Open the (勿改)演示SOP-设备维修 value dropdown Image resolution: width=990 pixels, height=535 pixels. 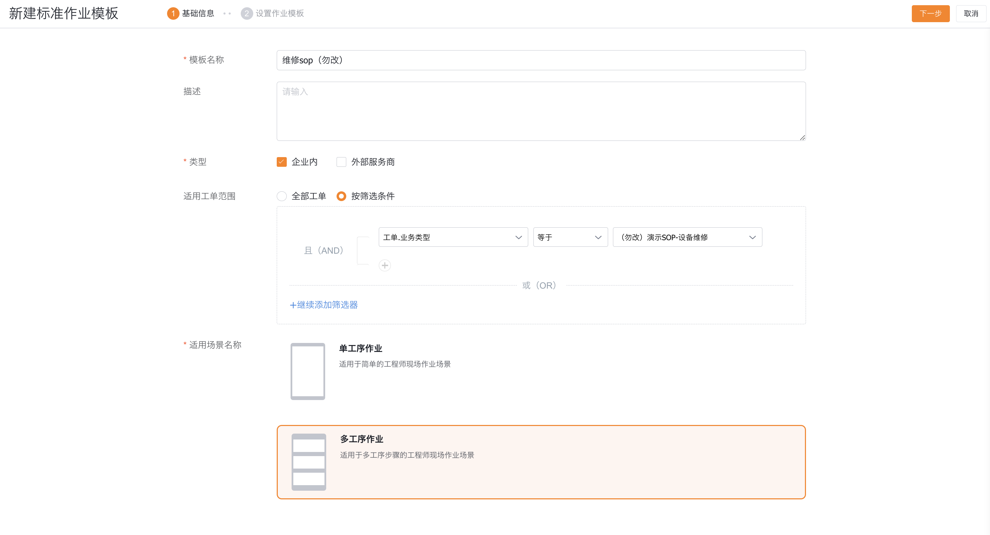687,237
